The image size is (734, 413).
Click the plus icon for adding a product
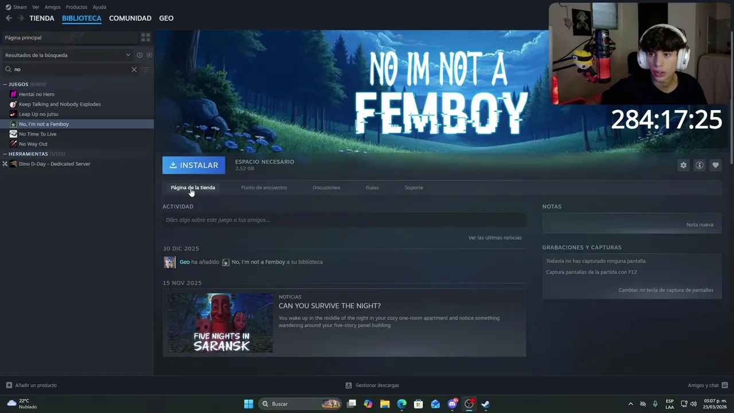pyautogui.click(x=9, y=385)
